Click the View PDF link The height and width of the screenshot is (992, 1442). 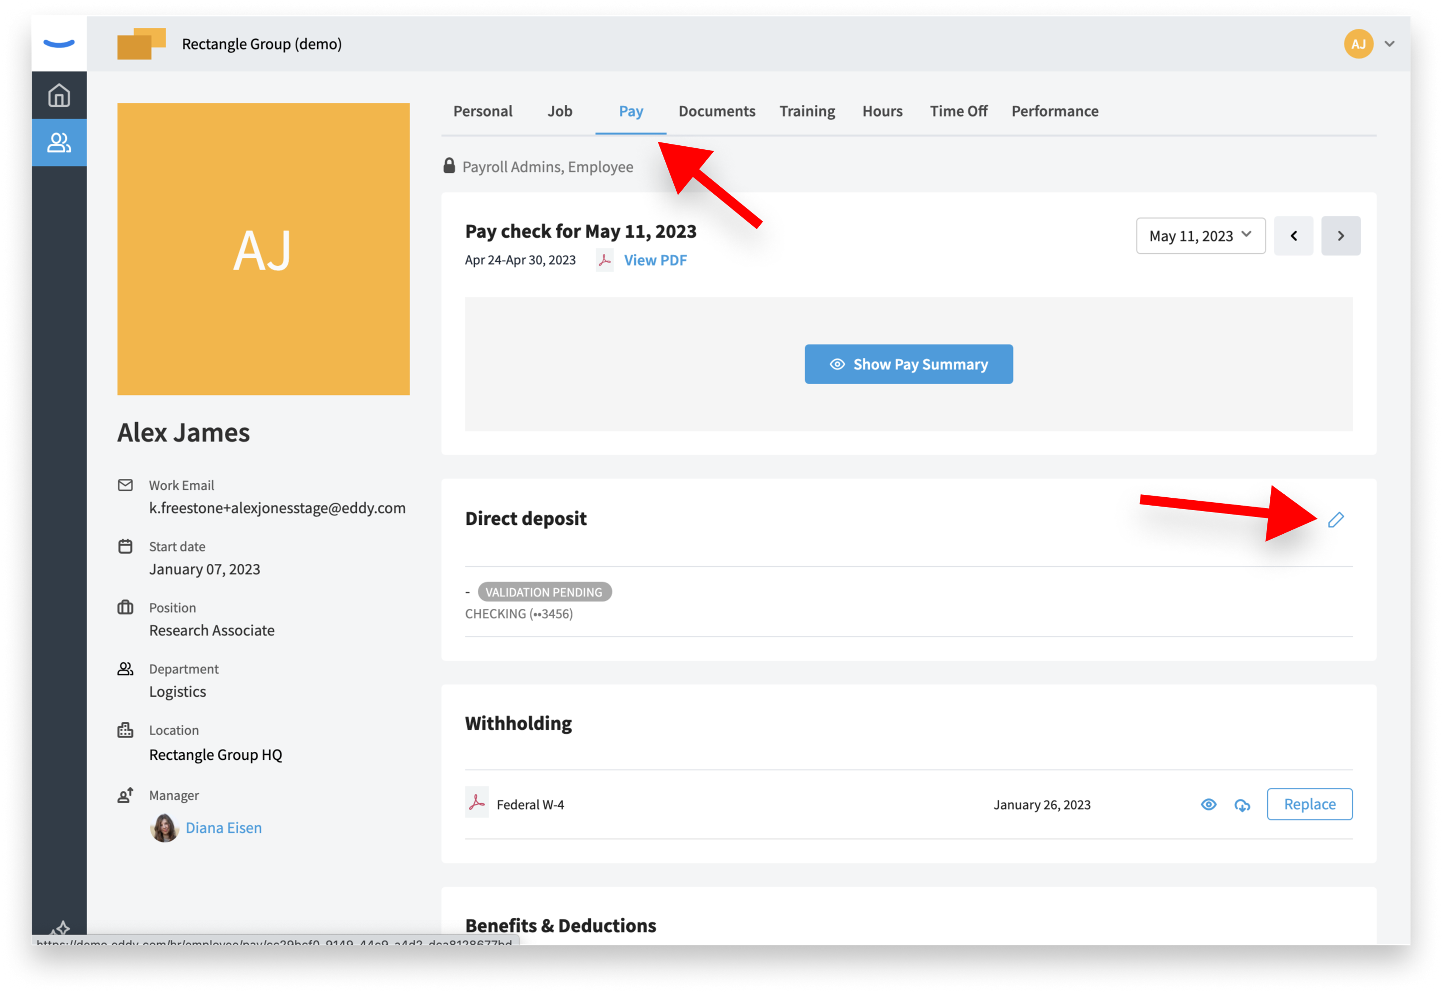(x=655, y=260)
